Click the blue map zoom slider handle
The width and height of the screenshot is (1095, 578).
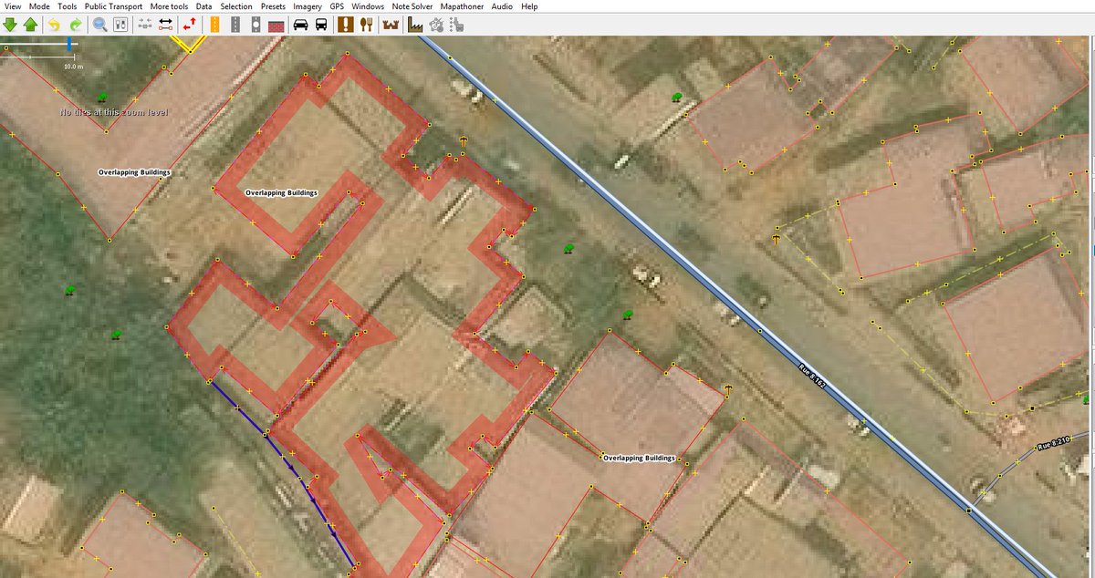pos(68,43)
